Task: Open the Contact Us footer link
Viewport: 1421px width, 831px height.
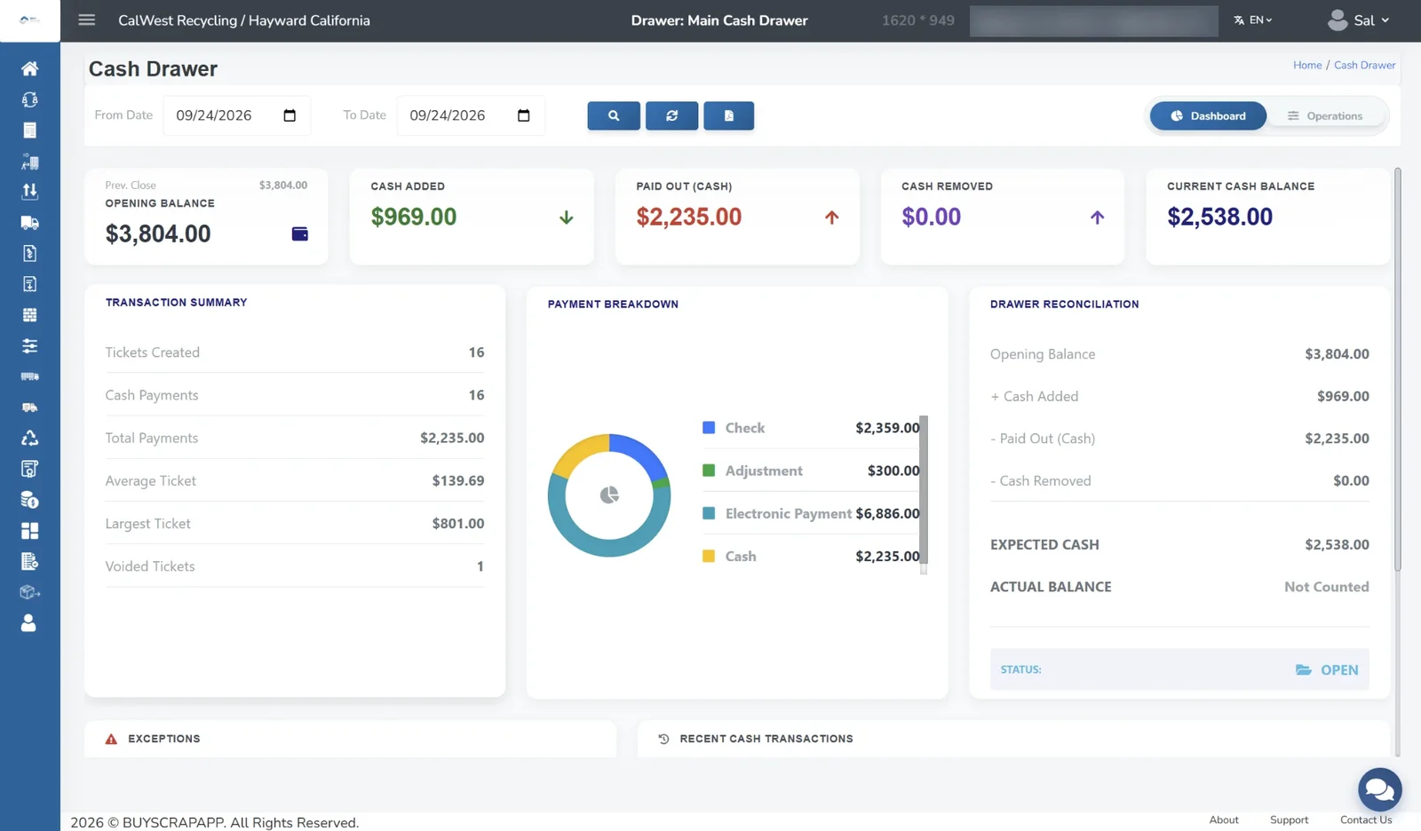Action: (x=1366, y=819)
